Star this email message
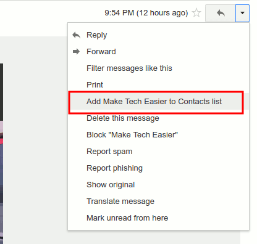257x244 pixels. [x=196, y=13]
